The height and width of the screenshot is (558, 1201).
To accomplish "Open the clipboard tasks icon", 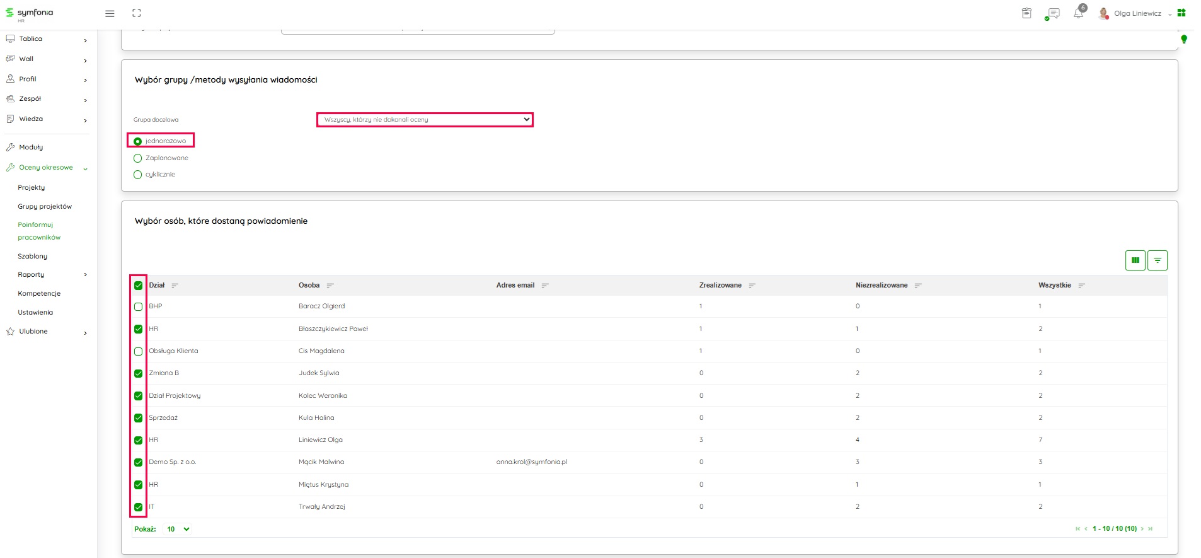I will (1026, 13).
